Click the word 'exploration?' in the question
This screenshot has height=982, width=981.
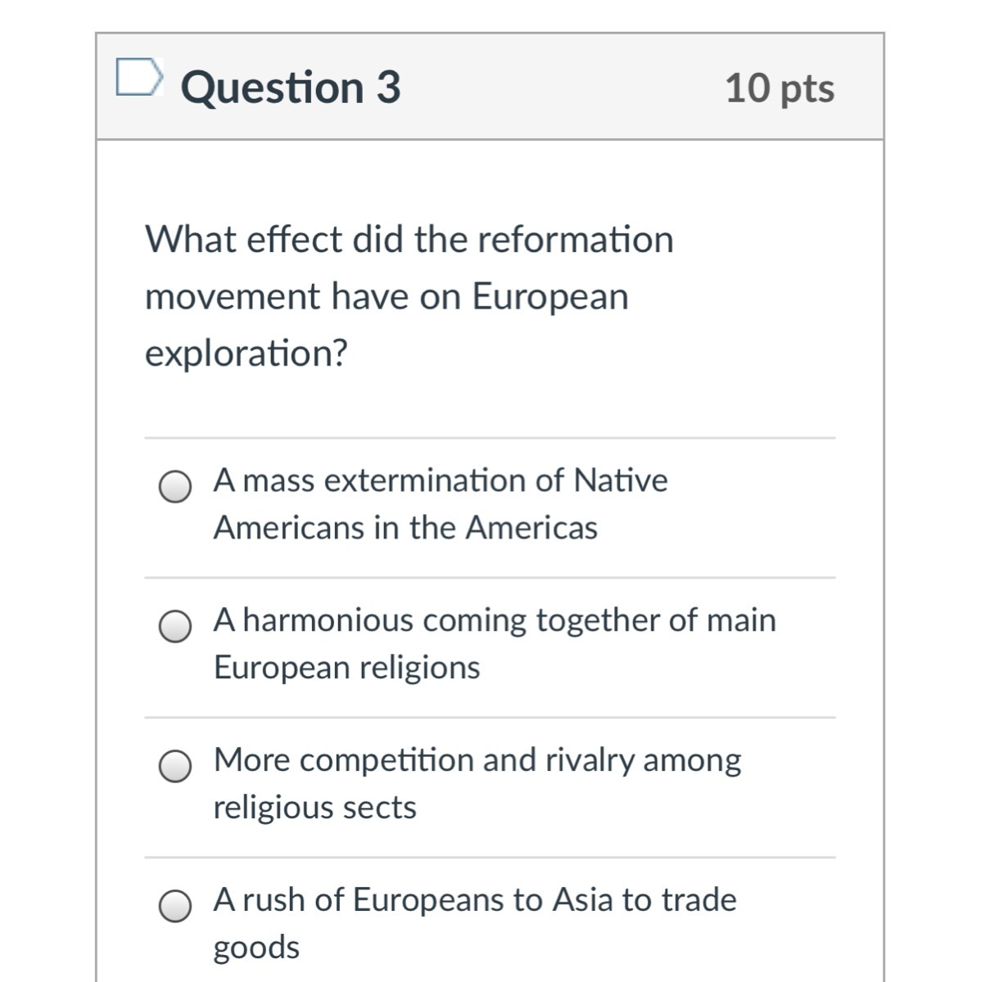click(x=246, y=354)
